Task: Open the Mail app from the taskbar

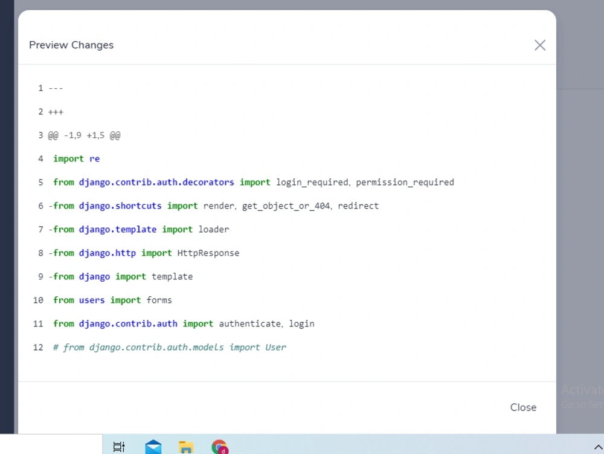Action: click(153, 446)
